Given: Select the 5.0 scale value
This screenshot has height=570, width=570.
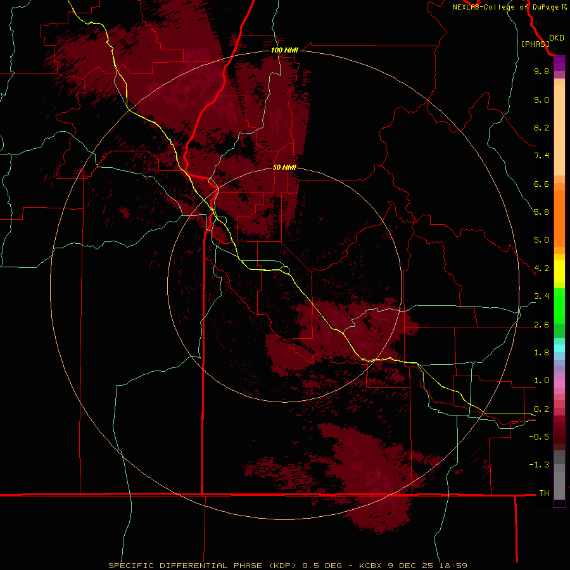Looking at the screenshot, I should (541, 240).
